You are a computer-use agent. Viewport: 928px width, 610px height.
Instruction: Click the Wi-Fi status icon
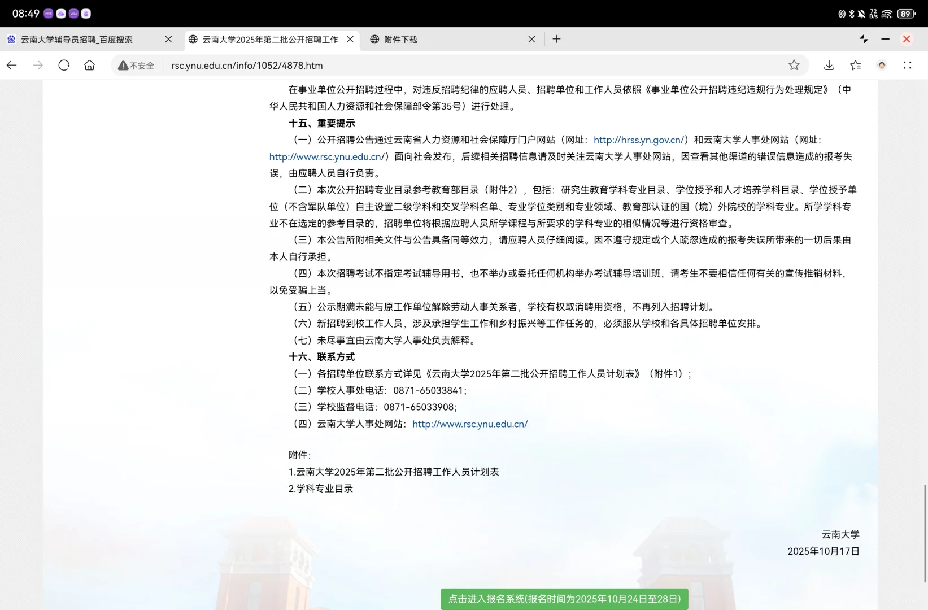click(x=887, y=14)
